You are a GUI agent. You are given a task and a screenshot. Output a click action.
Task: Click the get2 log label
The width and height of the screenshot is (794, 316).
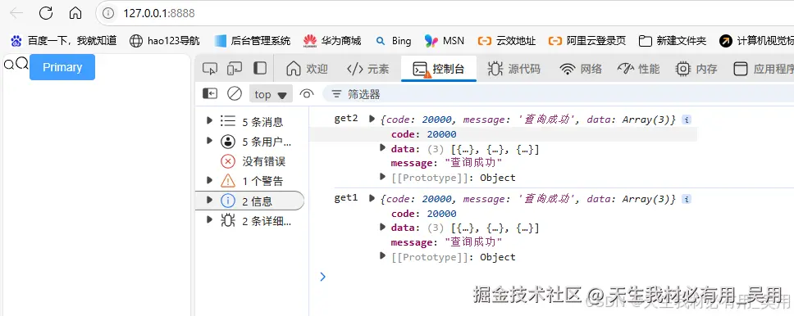click(x=346, y=119)
